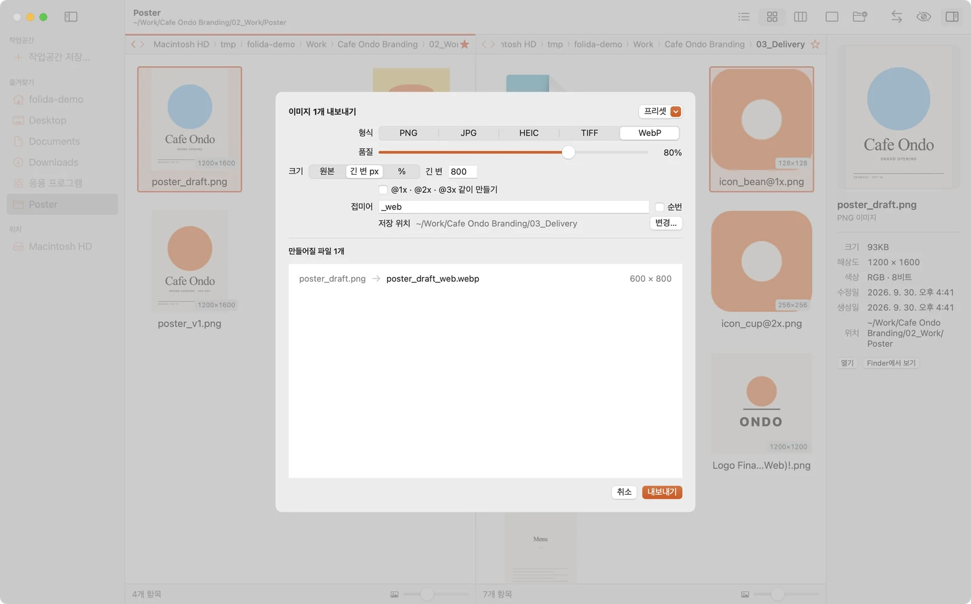Enable @1x @2x @3x 같이 만들기 checkbox

(x=383, y=189)
